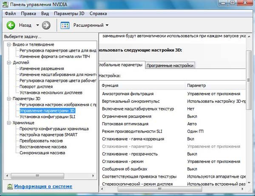The height and width of the screenshot is (196, 255).
Task: Collapse the Видео и телевидение tree node
Action: point(9,45)
